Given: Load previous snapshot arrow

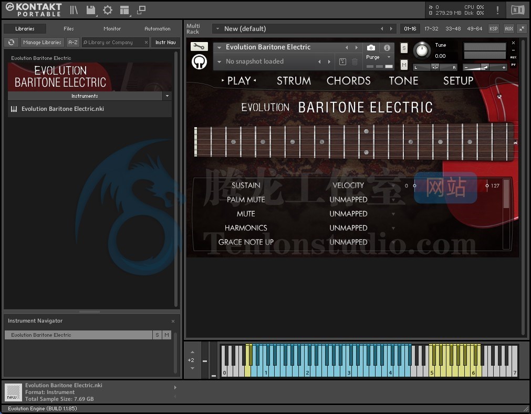Looking at the screenshot, I should [319, 61].
